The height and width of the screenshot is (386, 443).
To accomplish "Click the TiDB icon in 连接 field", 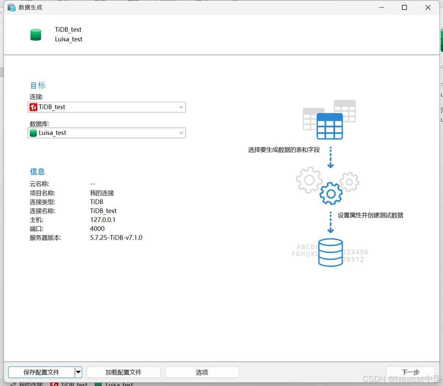I will click(33, 107).
